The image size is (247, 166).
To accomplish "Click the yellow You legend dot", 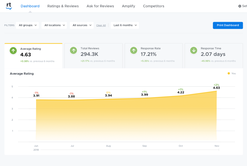I will 228,73.
